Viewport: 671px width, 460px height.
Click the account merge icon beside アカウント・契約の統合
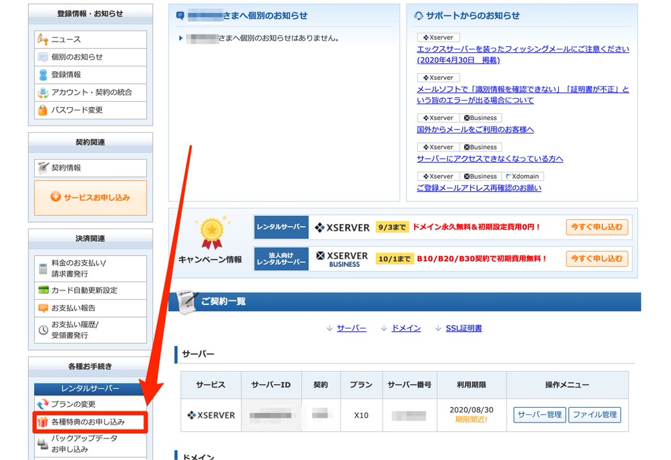(x=43, y=93)
